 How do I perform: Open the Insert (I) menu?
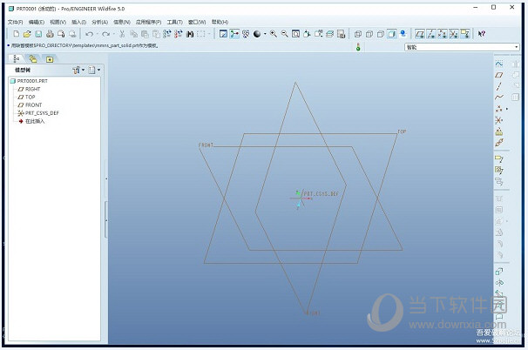pos(78,22)
